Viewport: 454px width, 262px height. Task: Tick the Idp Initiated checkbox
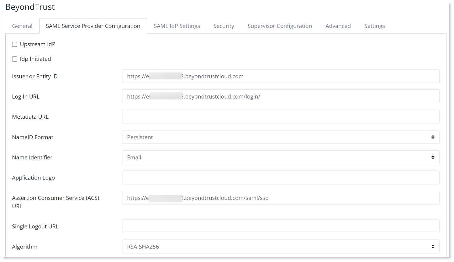[14, 59]
